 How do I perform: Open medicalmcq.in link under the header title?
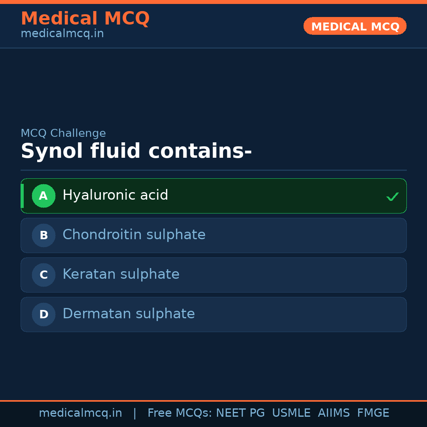62,34
